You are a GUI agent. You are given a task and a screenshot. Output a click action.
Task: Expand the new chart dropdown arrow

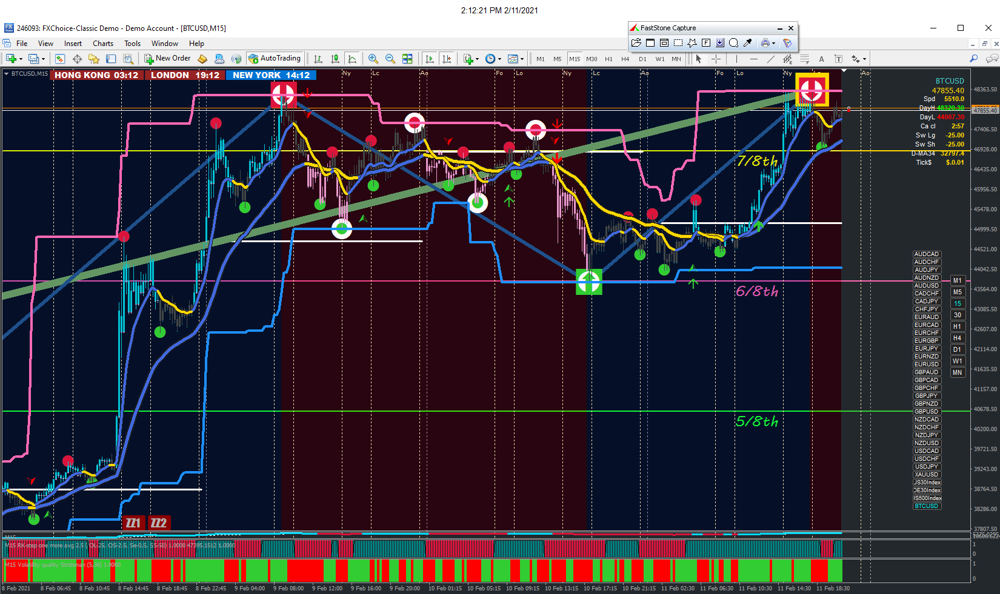pyautogui.click(x=21, y=59)
